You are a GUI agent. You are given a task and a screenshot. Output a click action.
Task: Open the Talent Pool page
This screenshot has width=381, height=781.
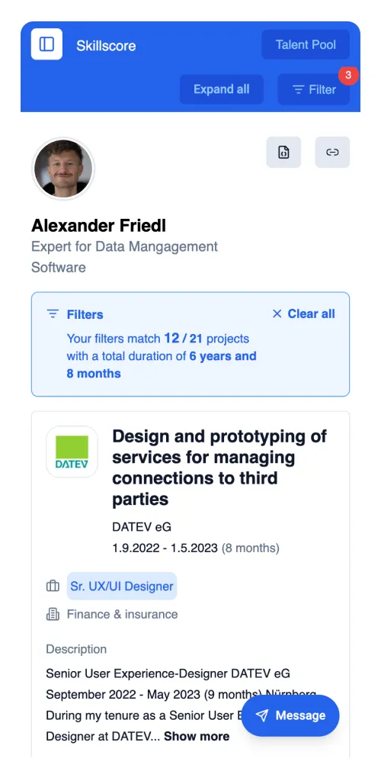click(306, 45)
